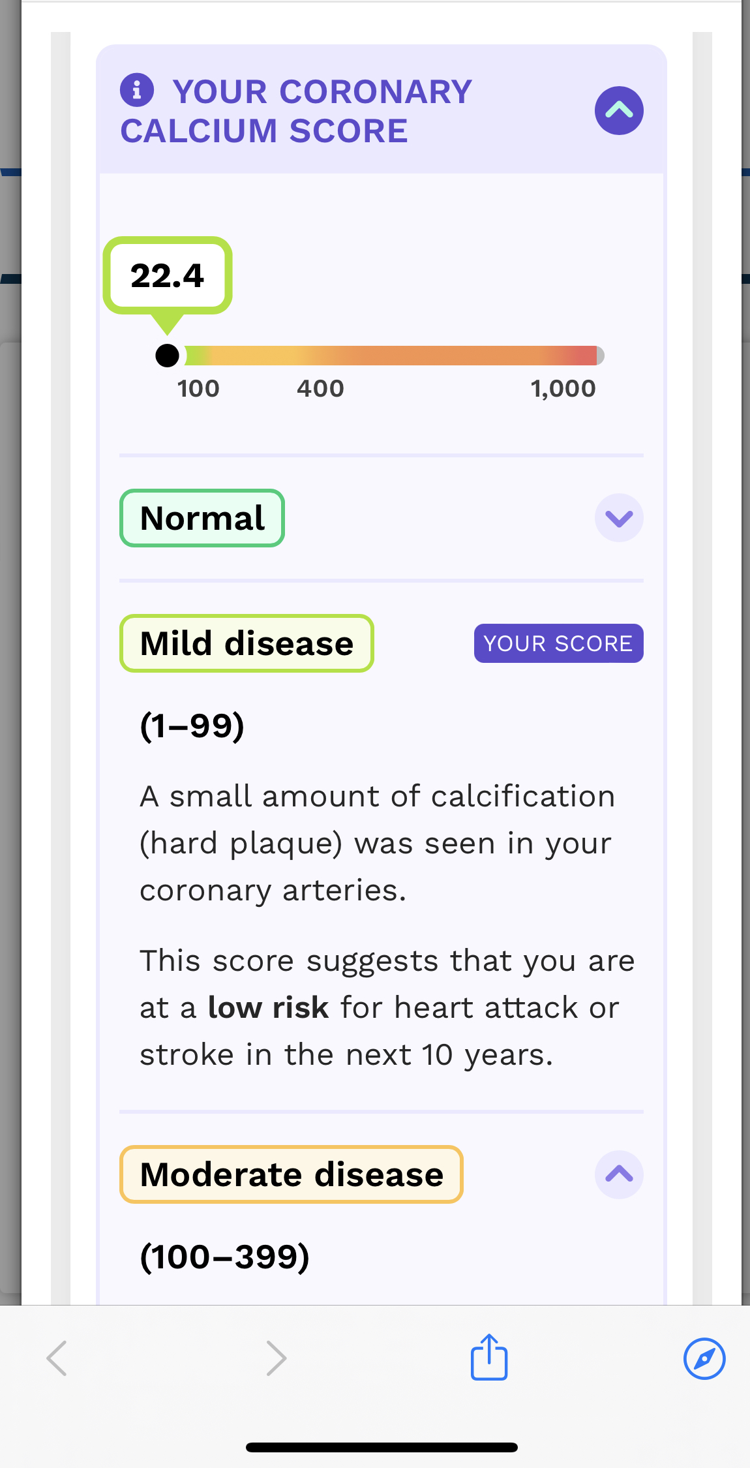Select the Mild disease badge
Viewport: 750px width, 1468px height.
coord(247,643)
